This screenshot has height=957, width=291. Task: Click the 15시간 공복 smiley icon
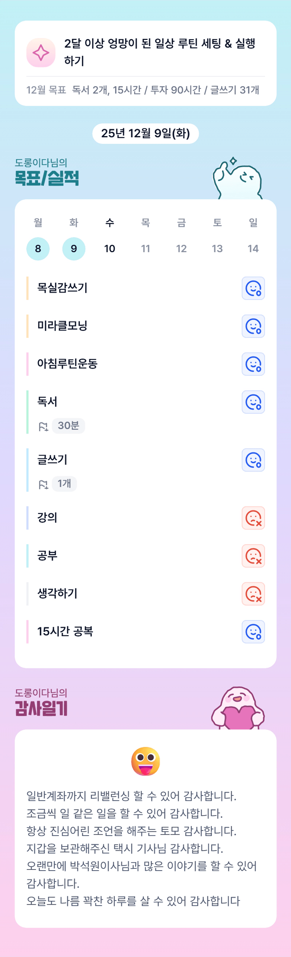[253, 631]
